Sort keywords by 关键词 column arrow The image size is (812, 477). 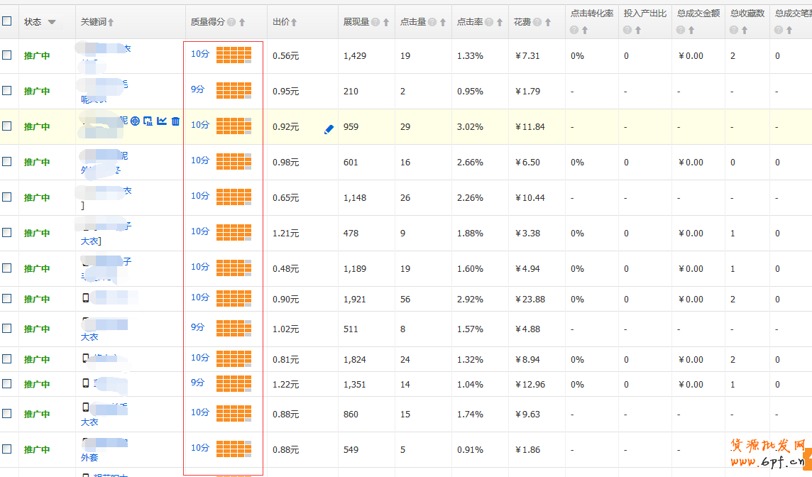[111, 23]
